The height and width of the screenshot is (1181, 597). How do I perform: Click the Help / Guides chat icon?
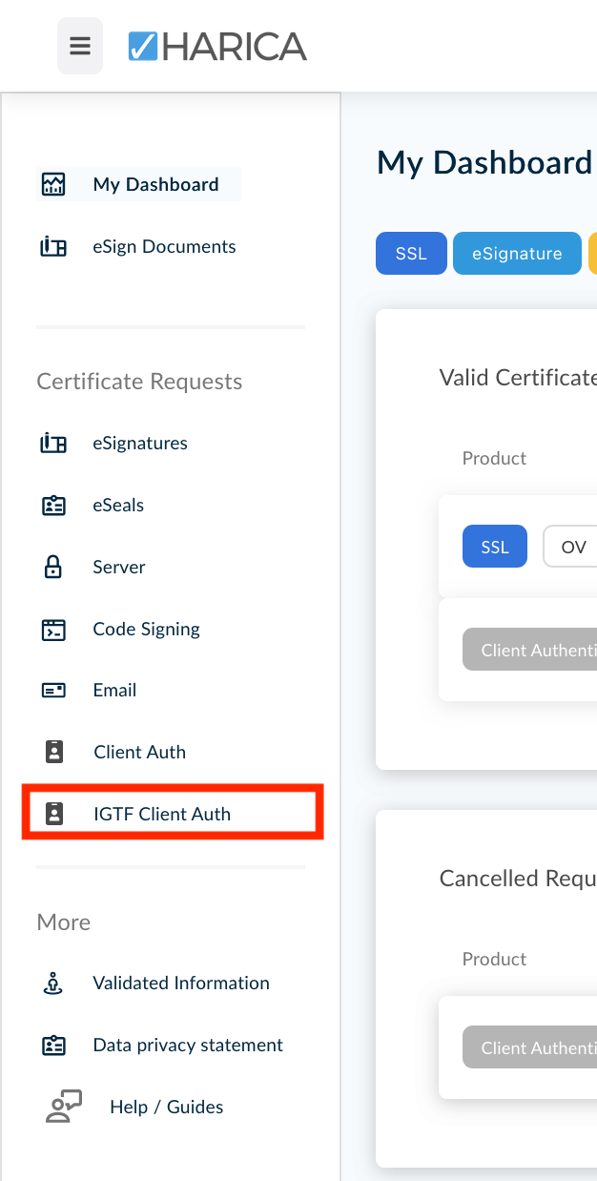tap(64, 1107)
